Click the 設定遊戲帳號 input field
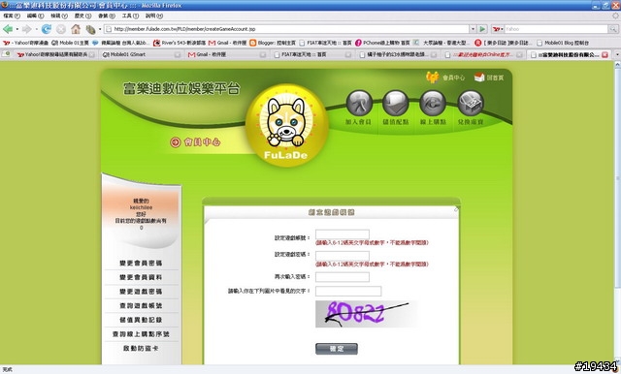The image size is (621, 374). click(x=343, y=234)
